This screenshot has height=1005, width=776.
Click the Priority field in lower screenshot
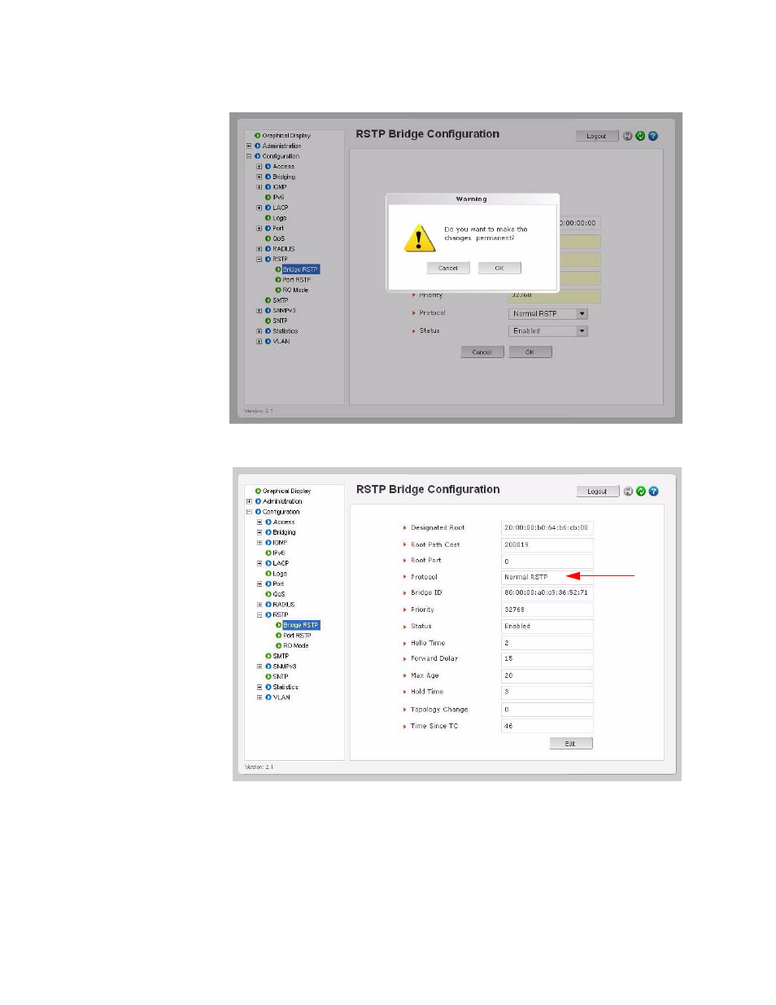click(547, 610)
